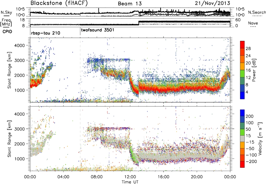Click the 'Time UT' axis title
Image resolution: width=266 pixels, height=184 pixels.
[130, 182]
